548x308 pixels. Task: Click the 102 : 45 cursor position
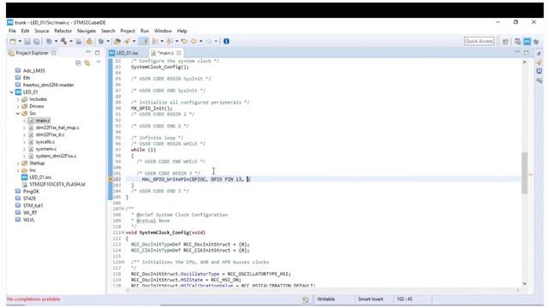[405, 299]
